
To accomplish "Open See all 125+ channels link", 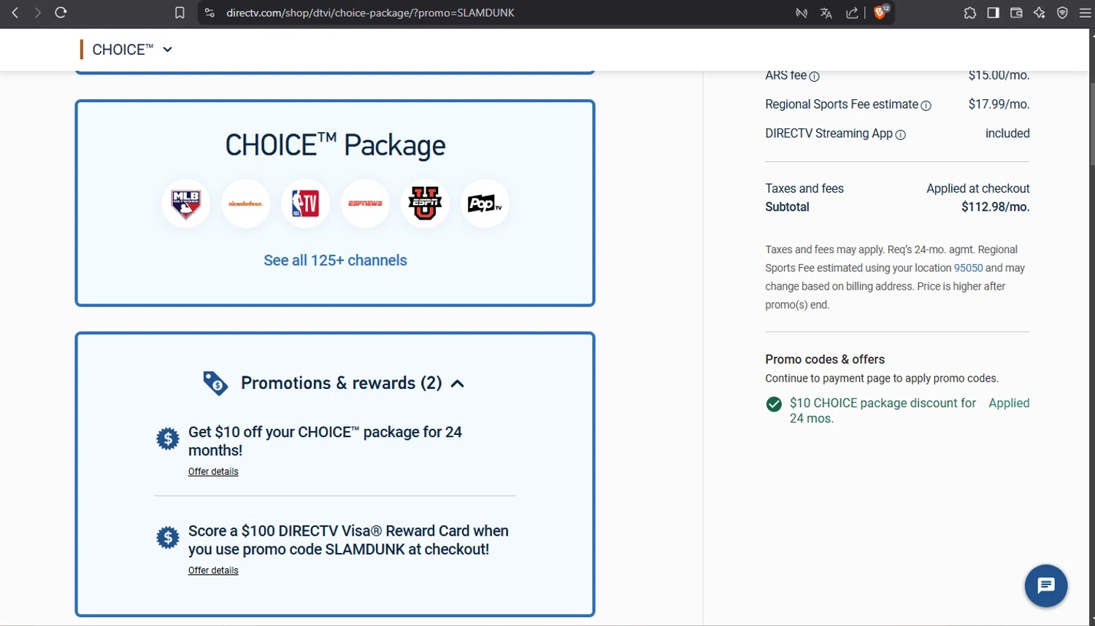I will pos(335,260).
